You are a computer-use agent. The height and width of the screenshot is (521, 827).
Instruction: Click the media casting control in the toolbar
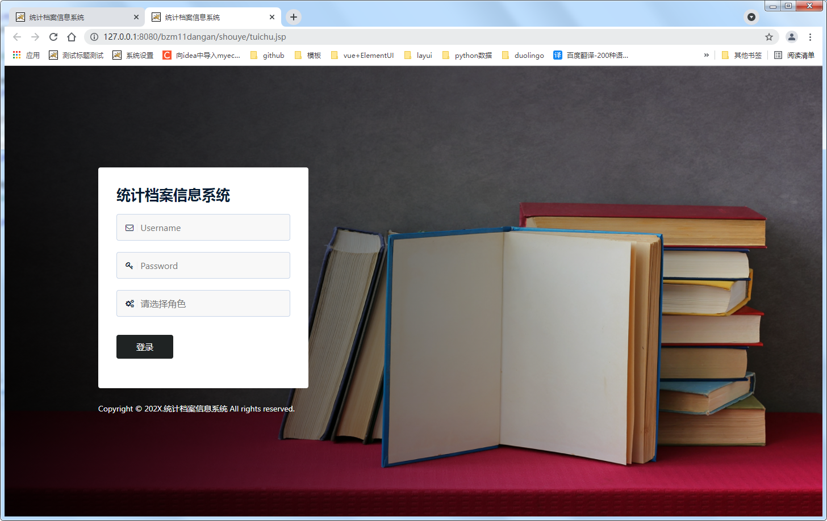pyautogui.click(x=751, y=16)
